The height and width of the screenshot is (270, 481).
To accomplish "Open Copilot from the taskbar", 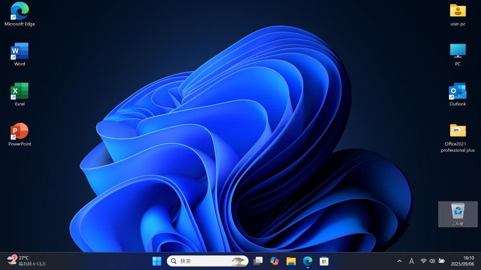I will pyautogui.click(x=274, y=261).
